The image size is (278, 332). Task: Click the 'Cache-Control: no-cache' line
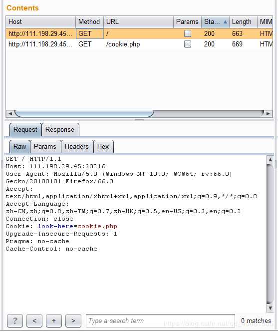(51, 249)
